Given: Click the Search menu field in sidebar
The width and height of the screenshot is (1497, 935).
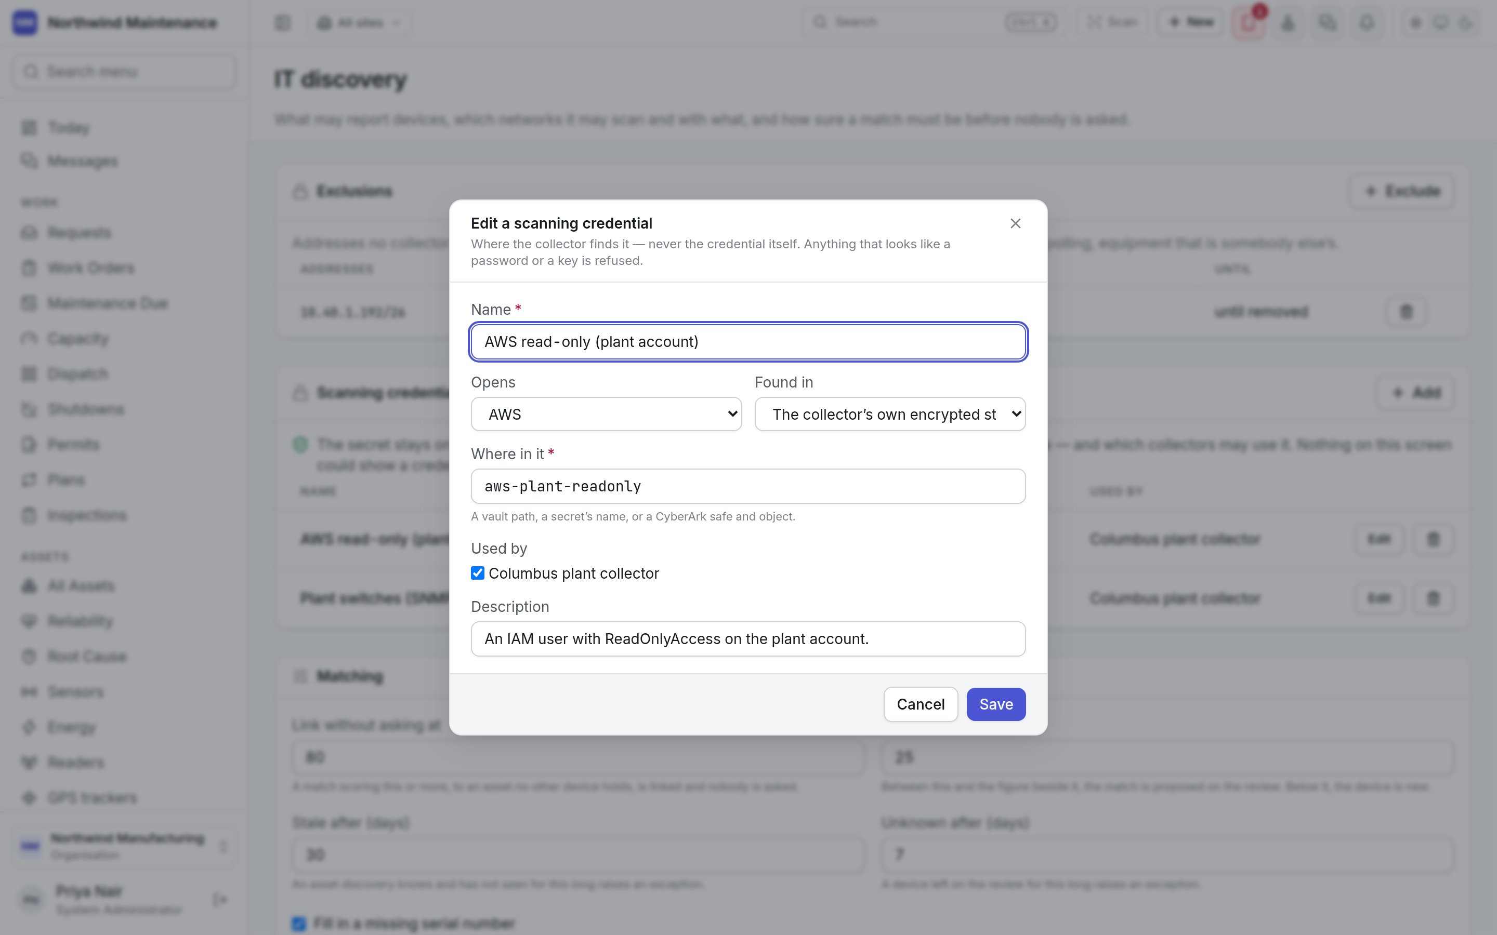Looking at the screenshot, I should tap(124, 72).
